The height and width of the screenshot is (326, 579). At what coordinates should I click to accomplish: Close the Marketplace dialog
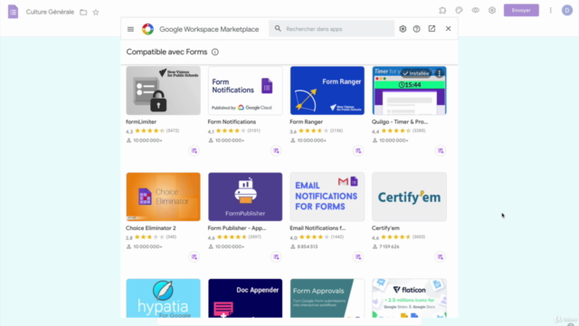click(449, 28)
